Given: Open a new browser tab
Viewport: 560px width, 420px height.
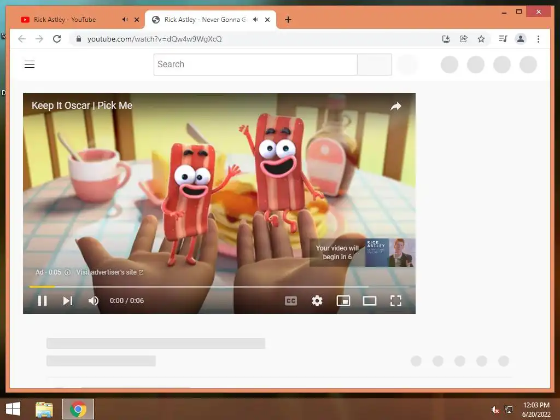Looking at the screenshot, I should 288,20.
